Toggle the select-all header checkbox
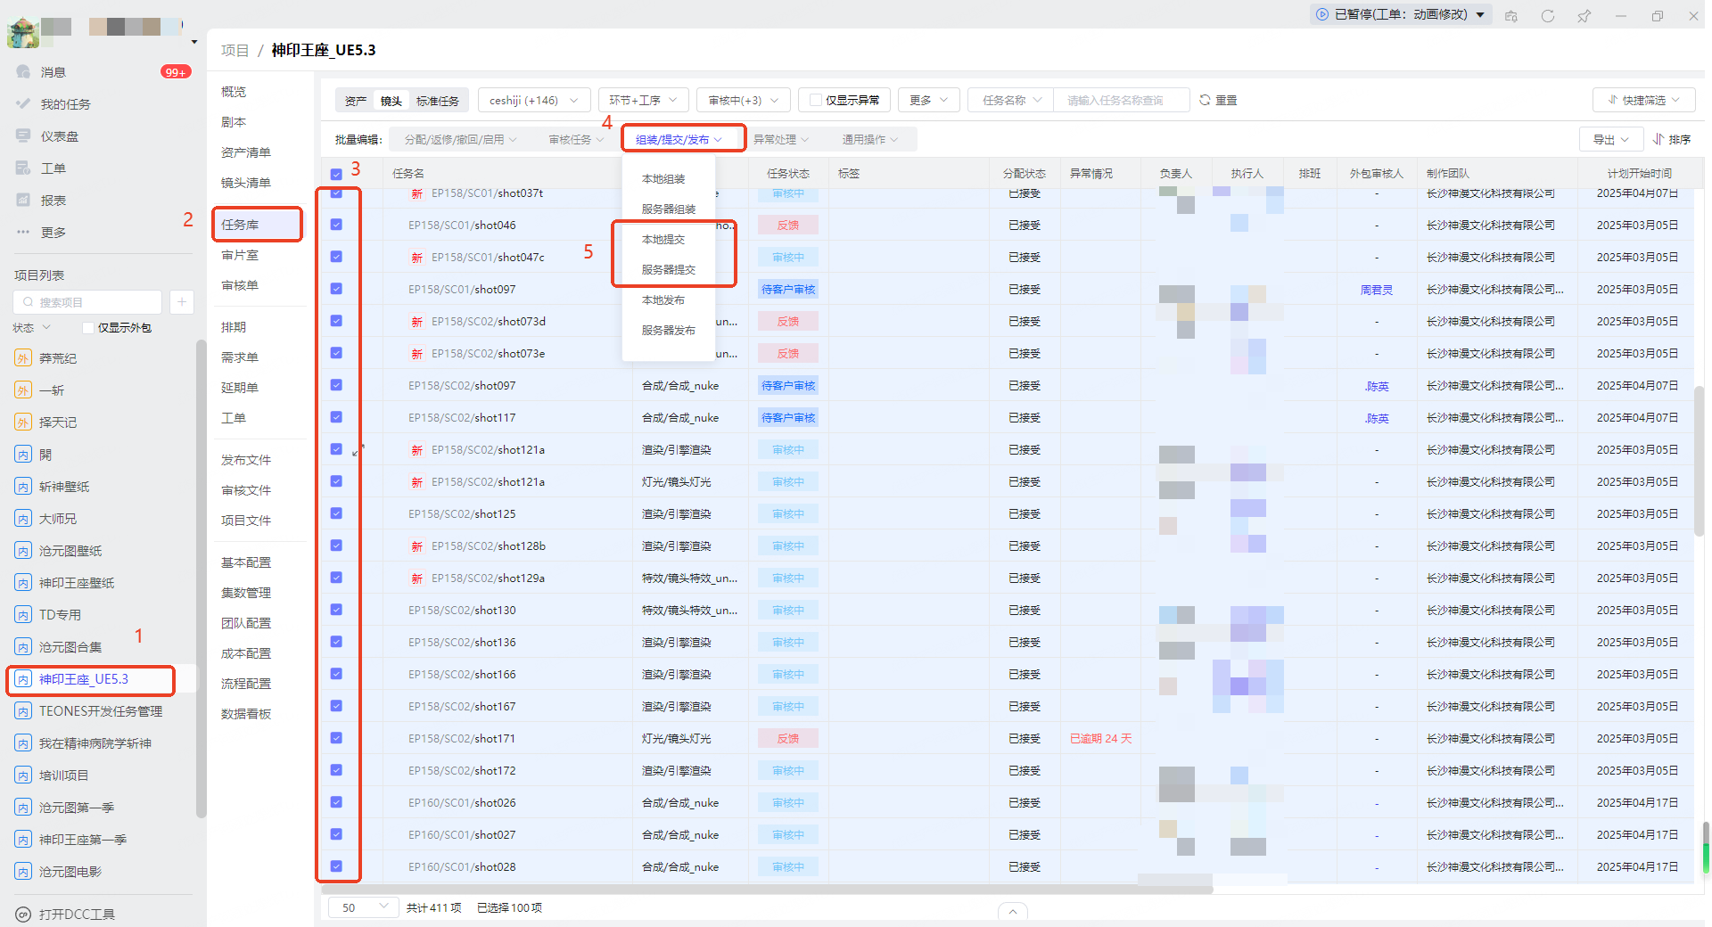Image resolution: width=1712 pixels, height=927 pixels. pyautogui.click(x=336, y=174)
